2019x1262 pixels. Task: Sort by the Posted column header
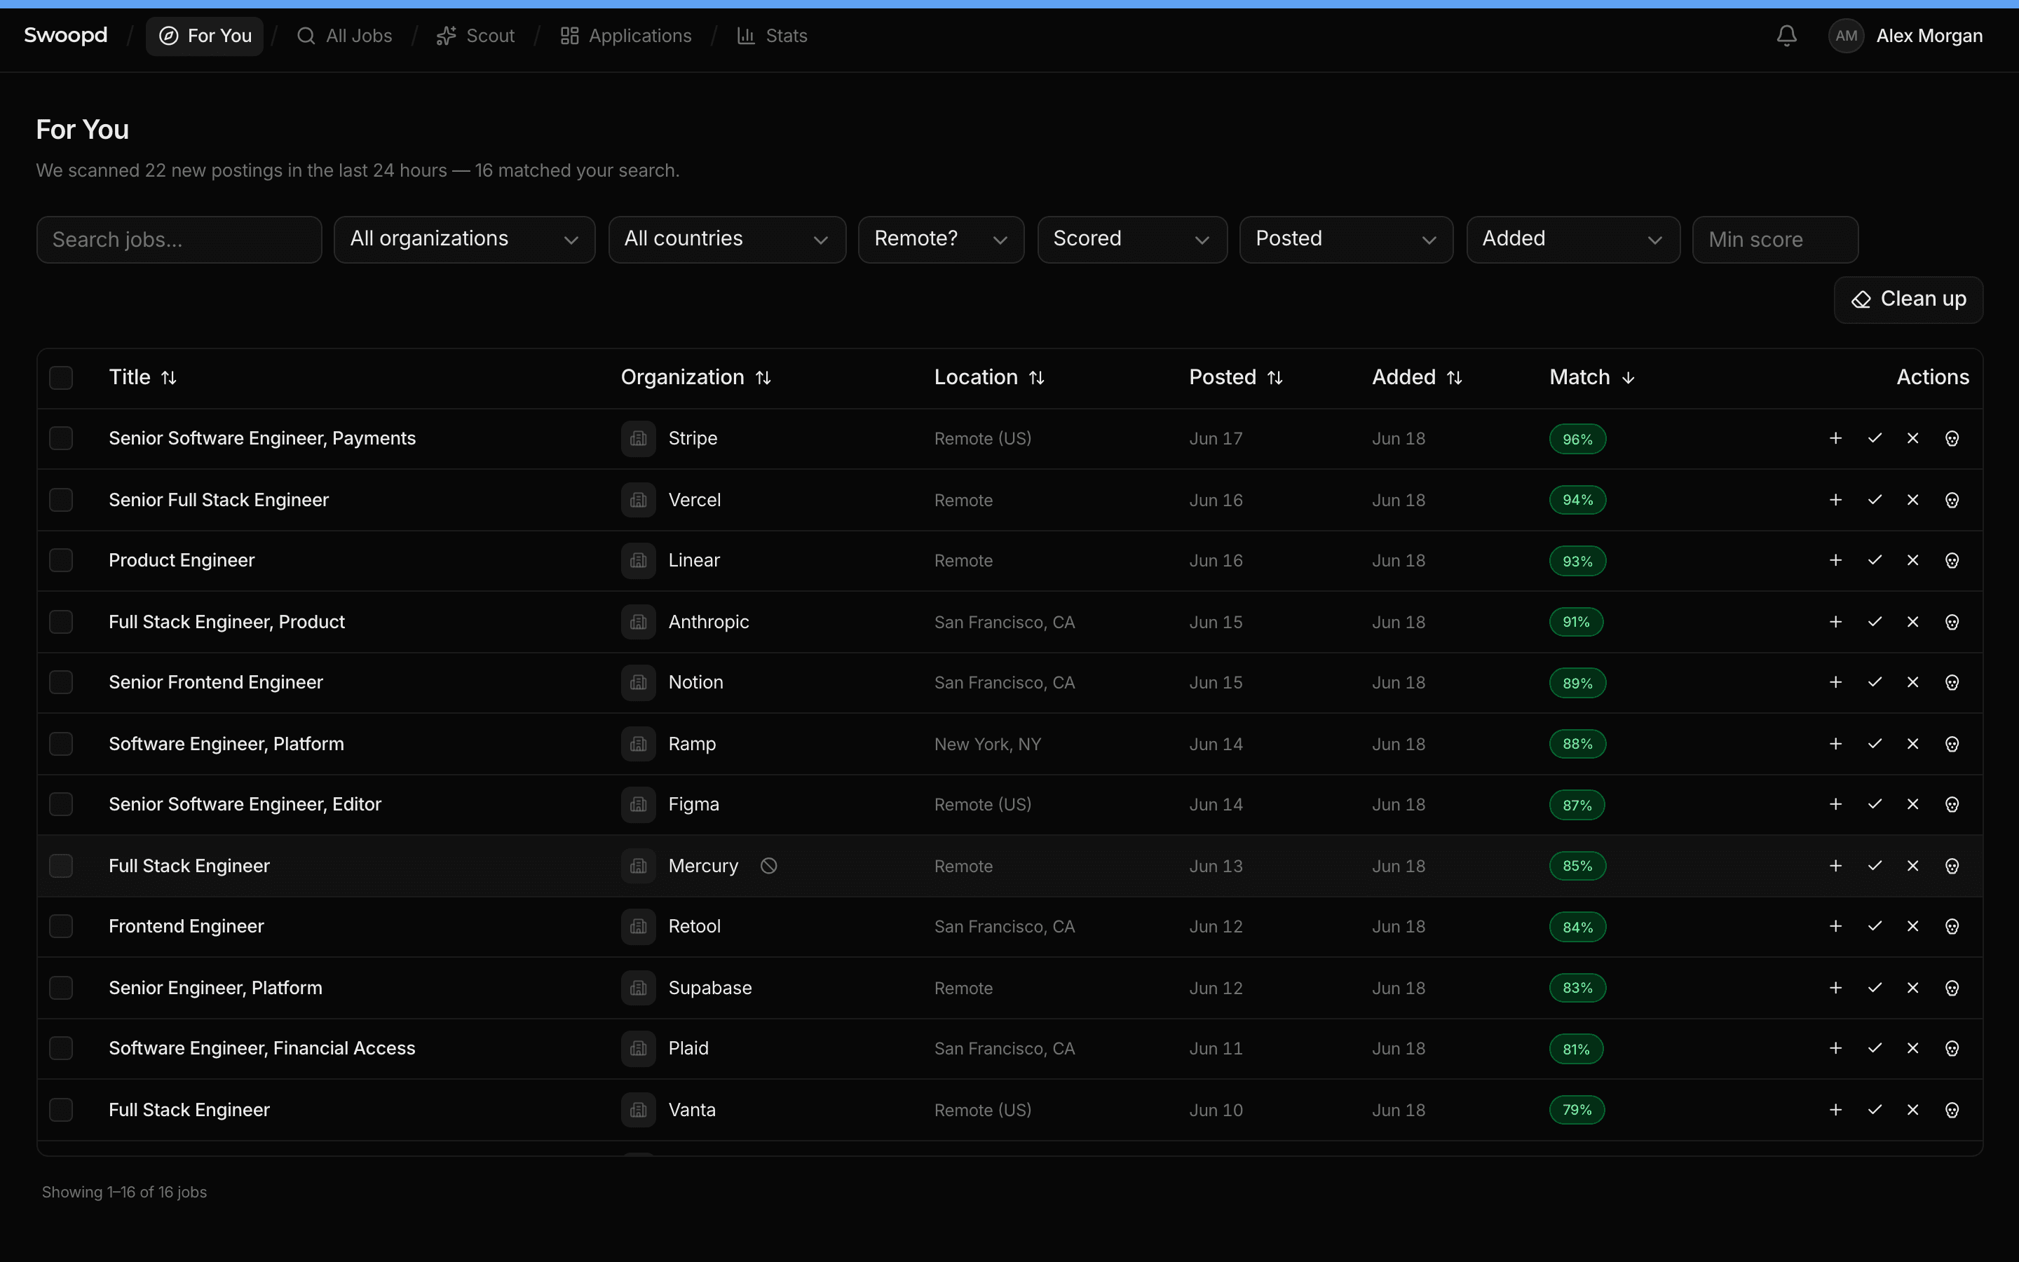coord(1236,377)
